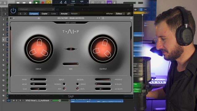Click the waveform zoom icon above the ruler
197x111 pixels.
tap(135, 10)
